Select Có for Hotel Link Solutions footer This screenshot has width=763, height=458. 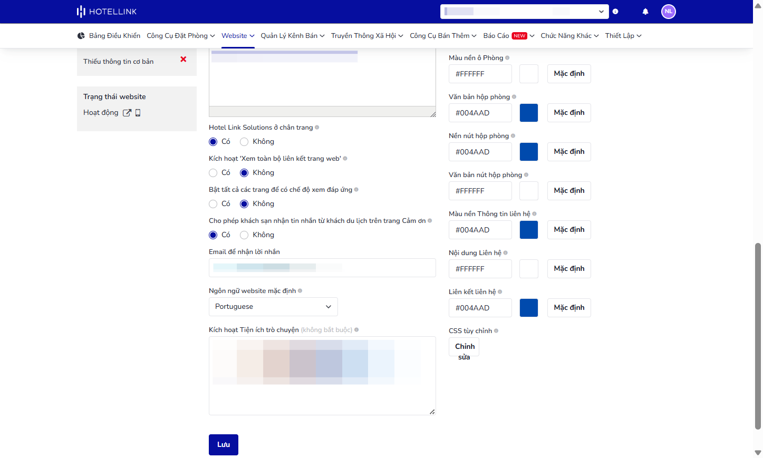point(213,142)
